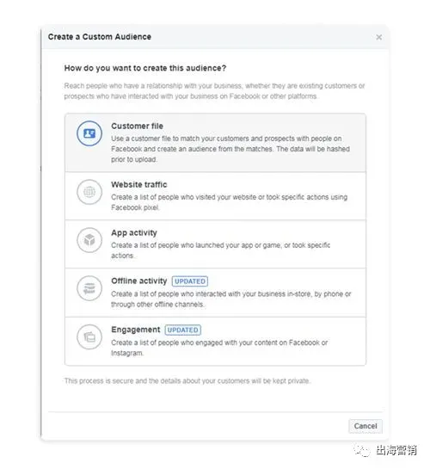Screen dimensions: 430x469
Task: Choose the Engagement option title
Action: (136, 330)
